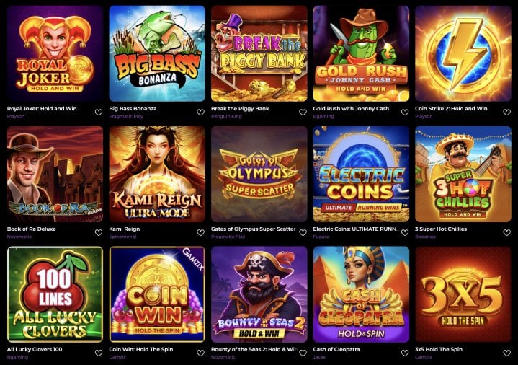Screen dimensions: 518x365
Task: Open Coin Win Hold The Spin tile
Action: coord(157,294)
